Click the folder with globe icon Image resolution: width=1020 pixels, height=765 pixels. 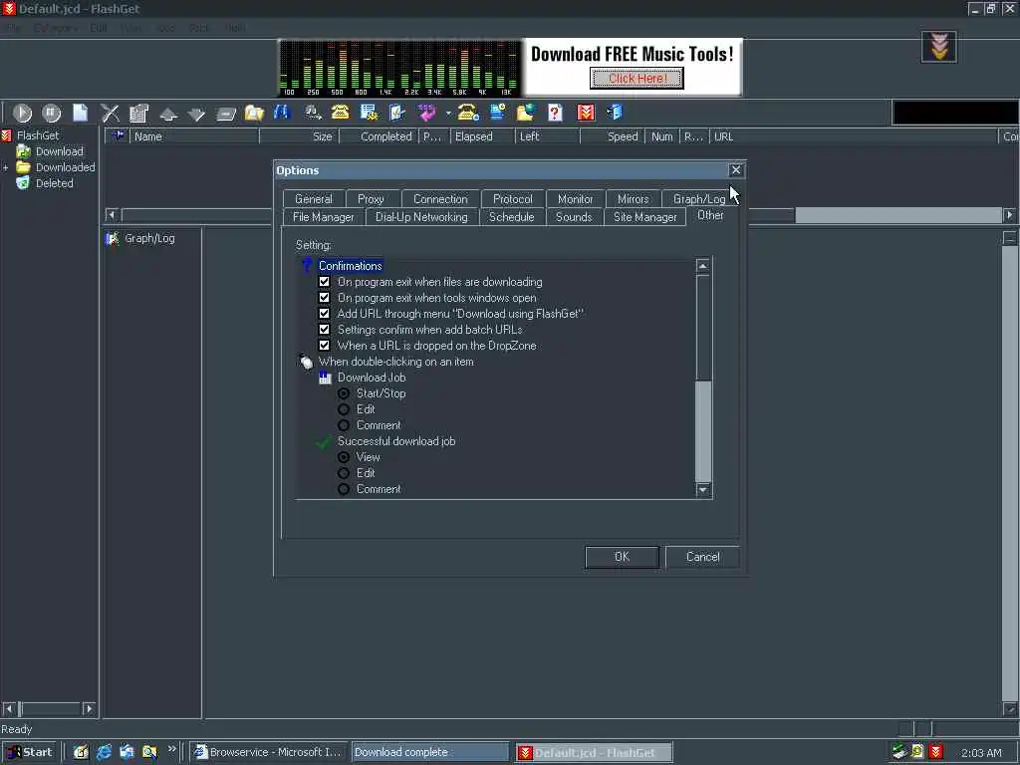(526, 114)
